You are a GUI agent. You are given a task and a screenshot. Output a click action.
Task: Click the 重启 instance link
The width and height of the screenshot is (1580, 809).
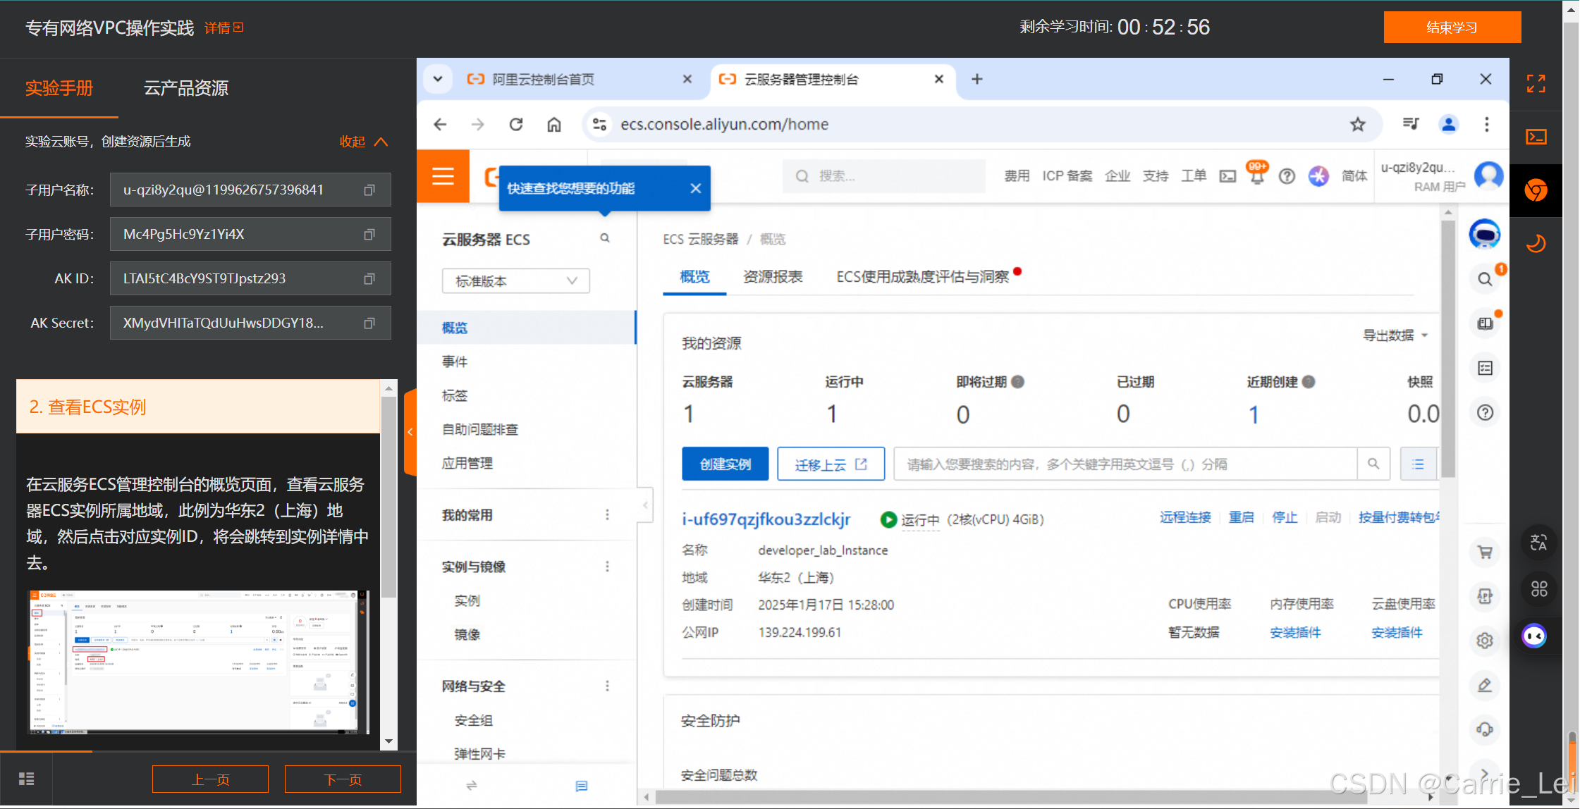1241,518
